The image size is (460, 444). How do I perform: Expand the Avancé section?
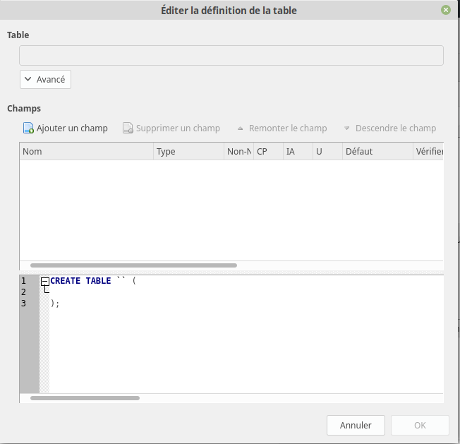pos(45,80)
